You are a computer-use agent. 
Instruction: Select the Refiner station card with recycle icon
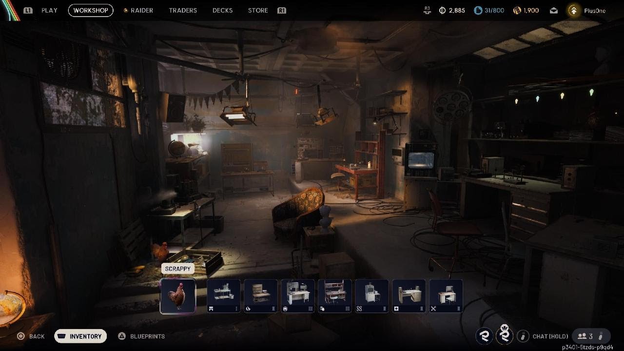click(x=261, y=296)
